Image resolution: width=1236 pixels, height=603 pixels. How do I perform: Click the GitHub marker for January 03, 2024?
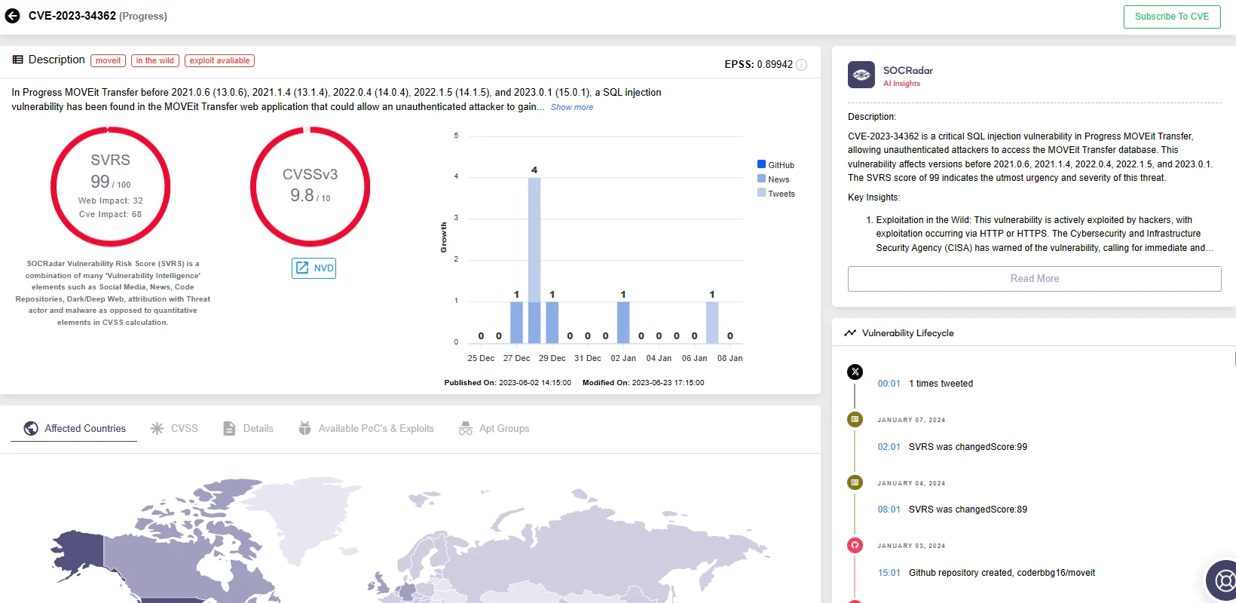click(855, 545)
